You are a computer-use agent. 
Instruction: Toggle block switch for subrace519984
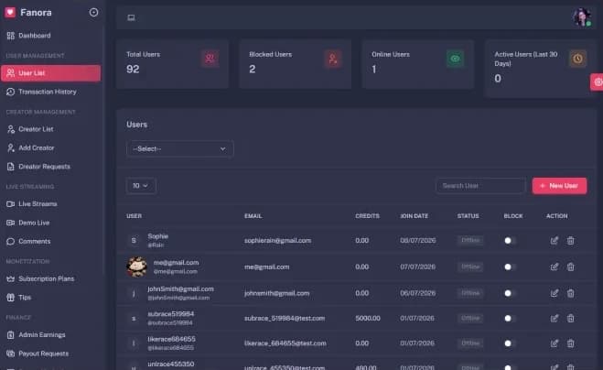point(510,319)
